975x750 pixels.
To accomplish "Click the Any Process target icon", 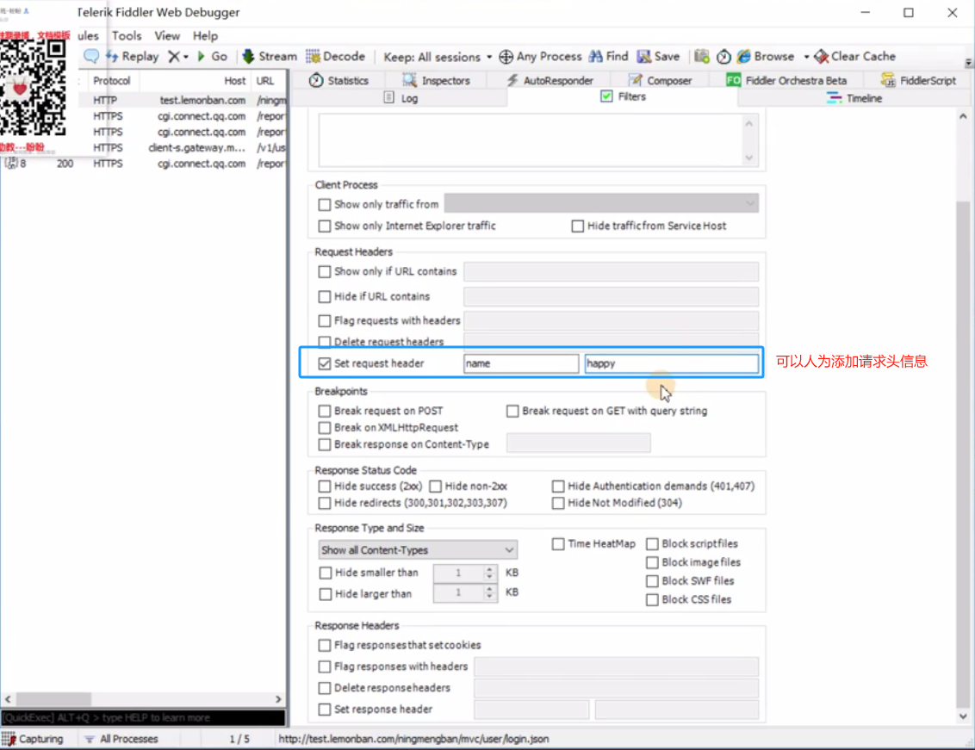I will [506, 57].
